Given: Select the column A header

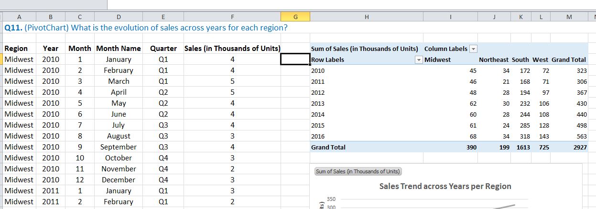Looking at the screenshot, I should pyautogui.click(x=19, y=17).
